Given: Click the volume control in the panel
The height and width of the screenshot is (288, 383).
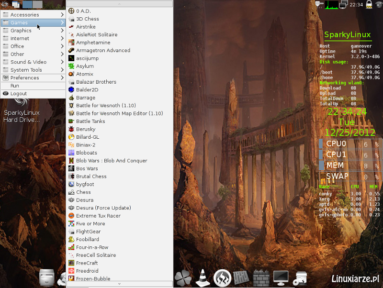Looking at the screenshot, I should (318, 5).
